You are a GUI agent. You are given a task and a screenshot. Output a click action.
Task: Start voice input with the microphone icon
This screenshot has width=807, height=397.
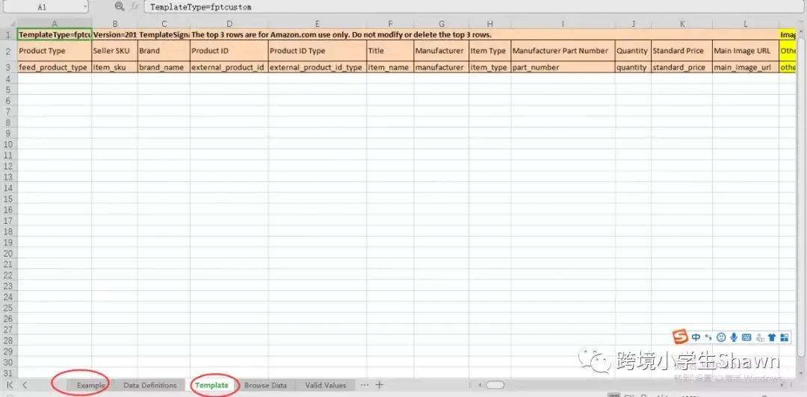pyautogui.click(x=734, y=337)
